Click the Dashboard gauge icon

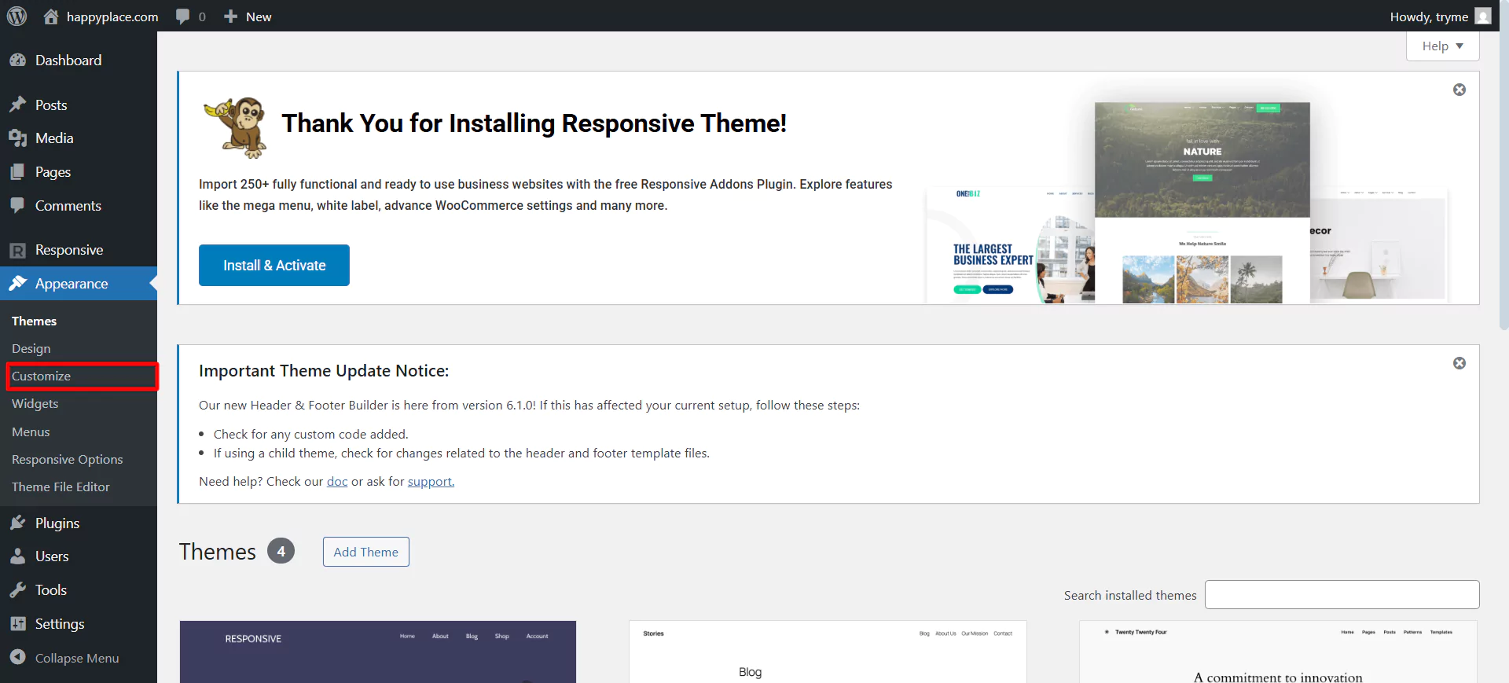click(x=17, y=61)
